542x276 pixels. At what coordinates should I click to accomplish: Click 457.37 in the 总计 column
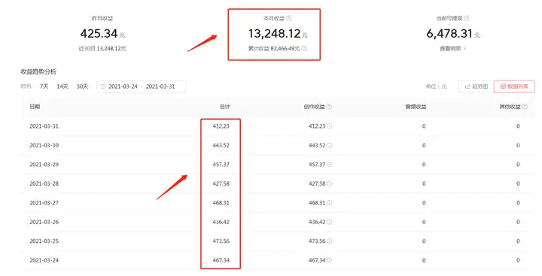pos(221,165)
